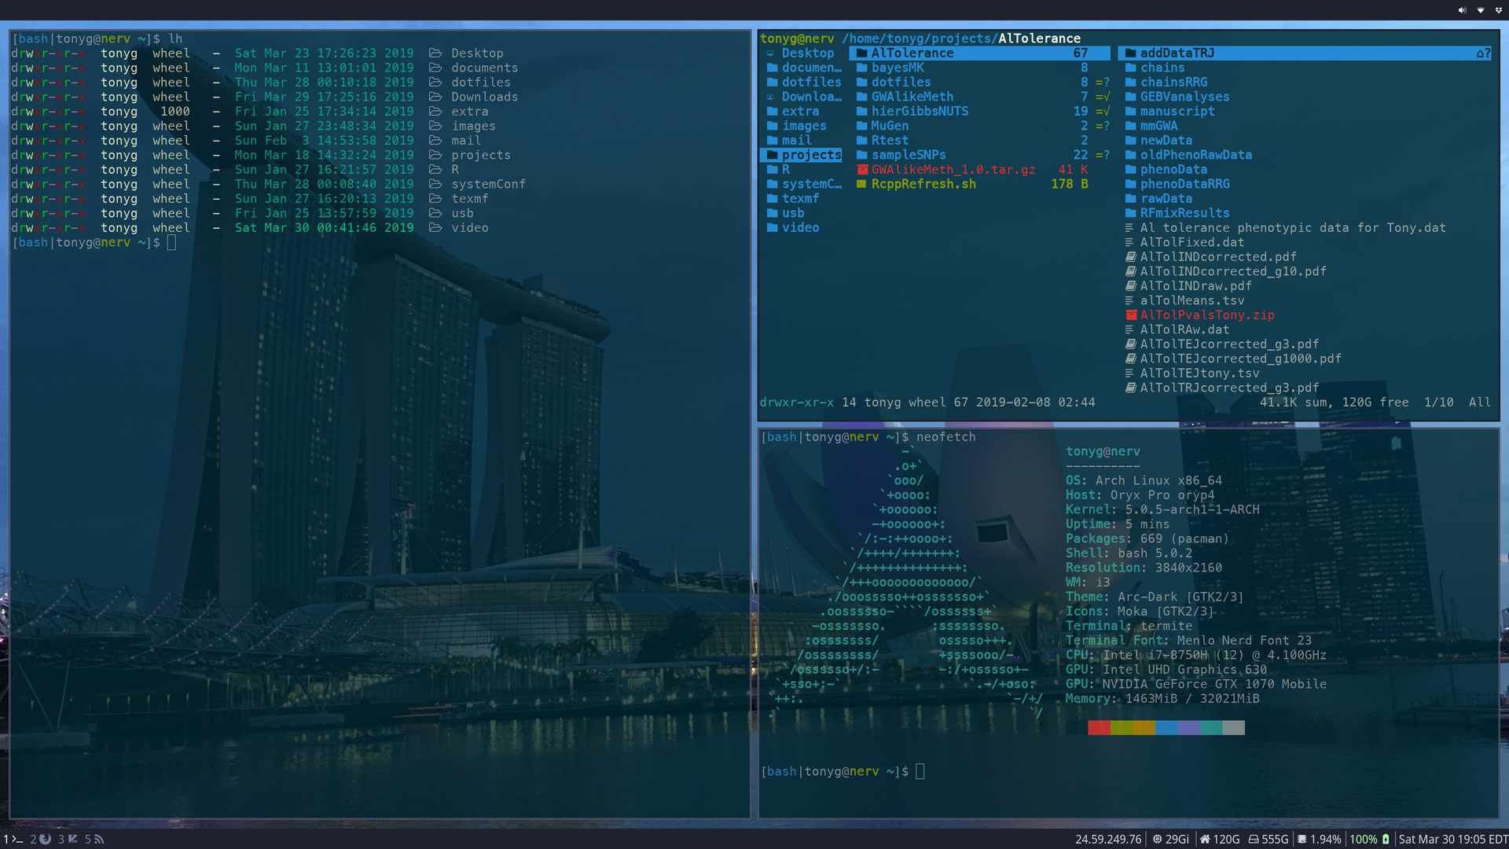Switch to workspace 1 terminal
This screenshot has height=849, width=1509.
click(x=13, y=839)
